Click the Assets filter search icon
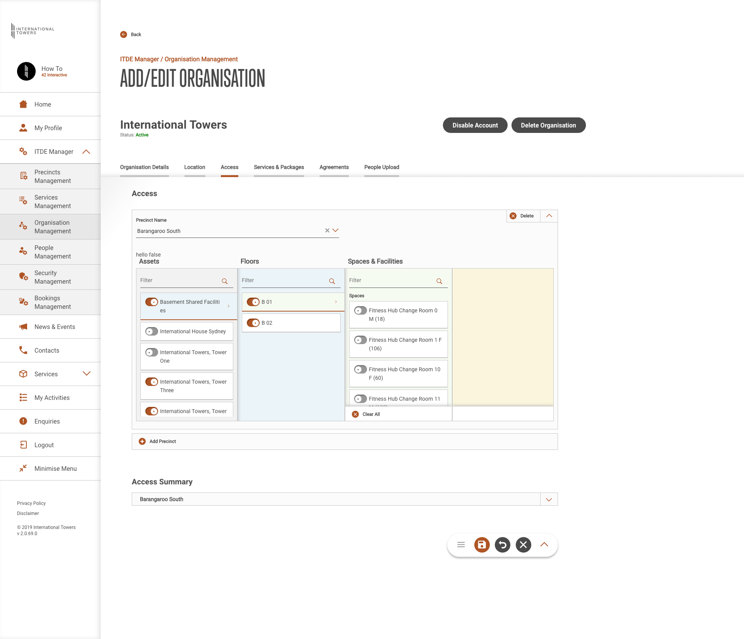Screen dimensions: 744x639 click(x=224, y=281)
